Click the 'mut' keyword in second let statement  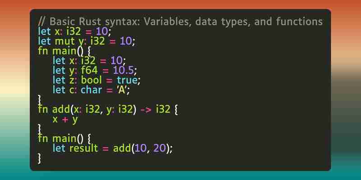click(65, 41)
